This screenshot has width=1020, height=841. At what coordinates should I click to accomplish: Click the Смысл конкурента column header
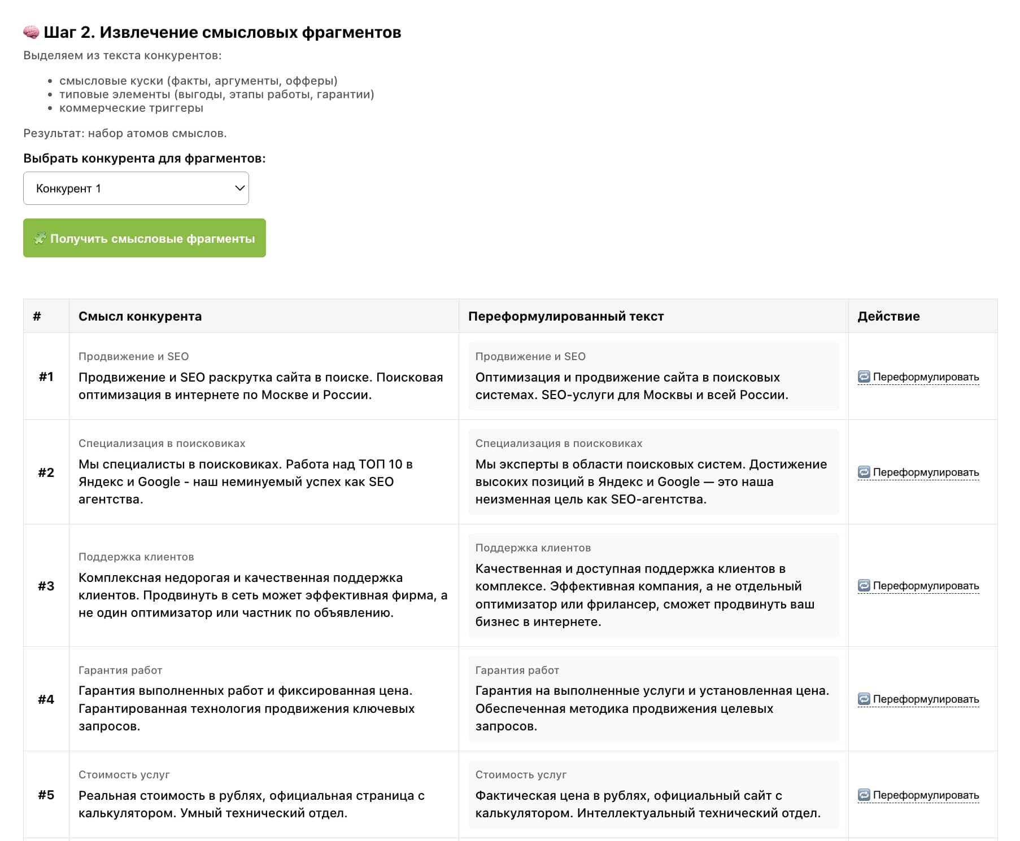[140, 316]
